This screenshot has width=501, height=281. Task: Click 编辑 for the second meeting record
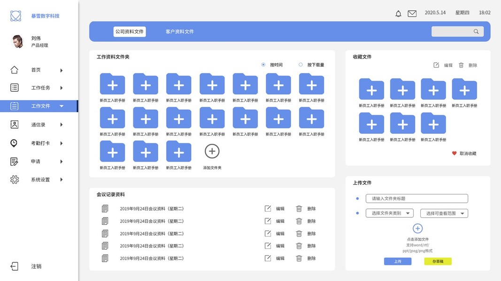click(x=280, y=221)
